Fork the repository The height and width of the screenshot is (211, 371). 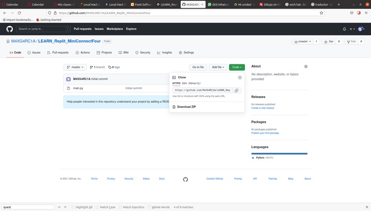351,41
